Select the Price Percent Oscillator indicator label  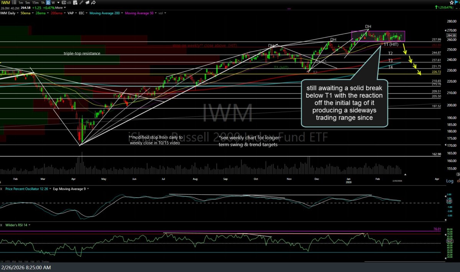[26, 189]
